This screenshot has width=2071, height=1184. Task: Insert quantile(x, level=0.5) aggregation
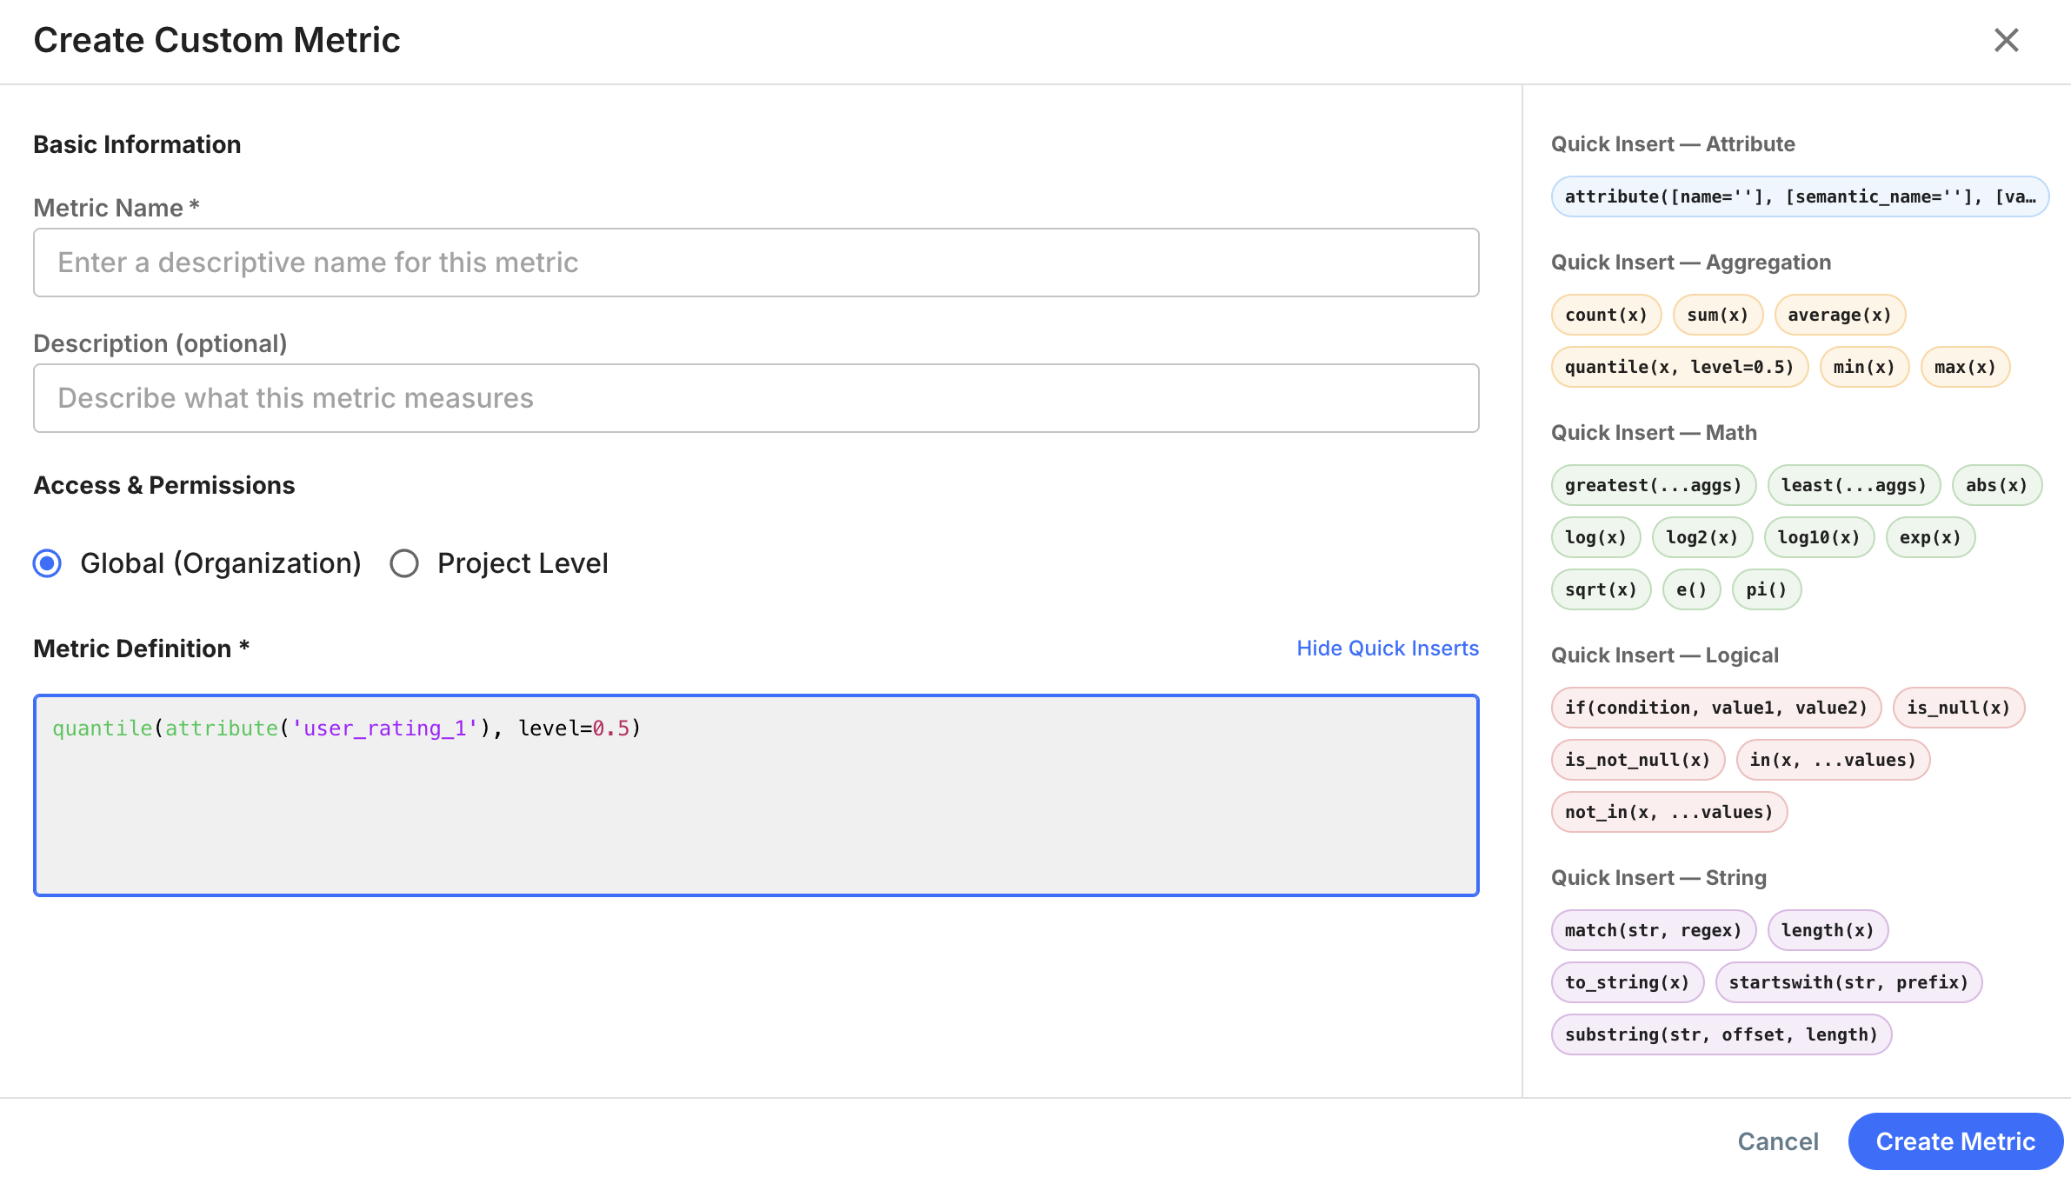click(1679, 367)
